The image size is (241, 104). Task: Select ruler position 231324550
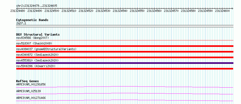click(x=137, y=11)
